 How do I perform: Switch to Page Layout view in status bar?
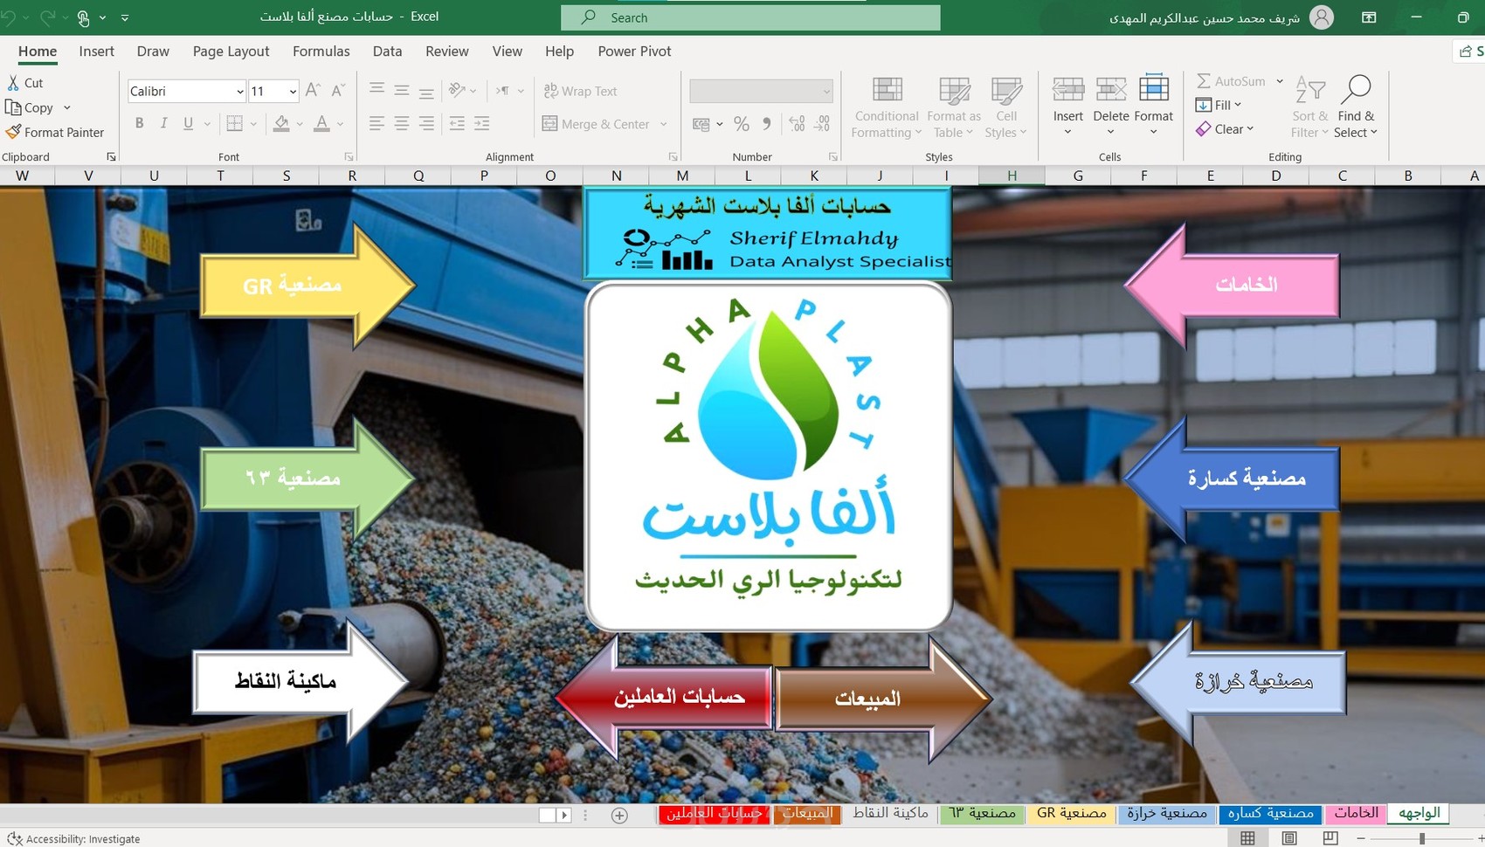pyautogui.click(x=1289, y=838)
